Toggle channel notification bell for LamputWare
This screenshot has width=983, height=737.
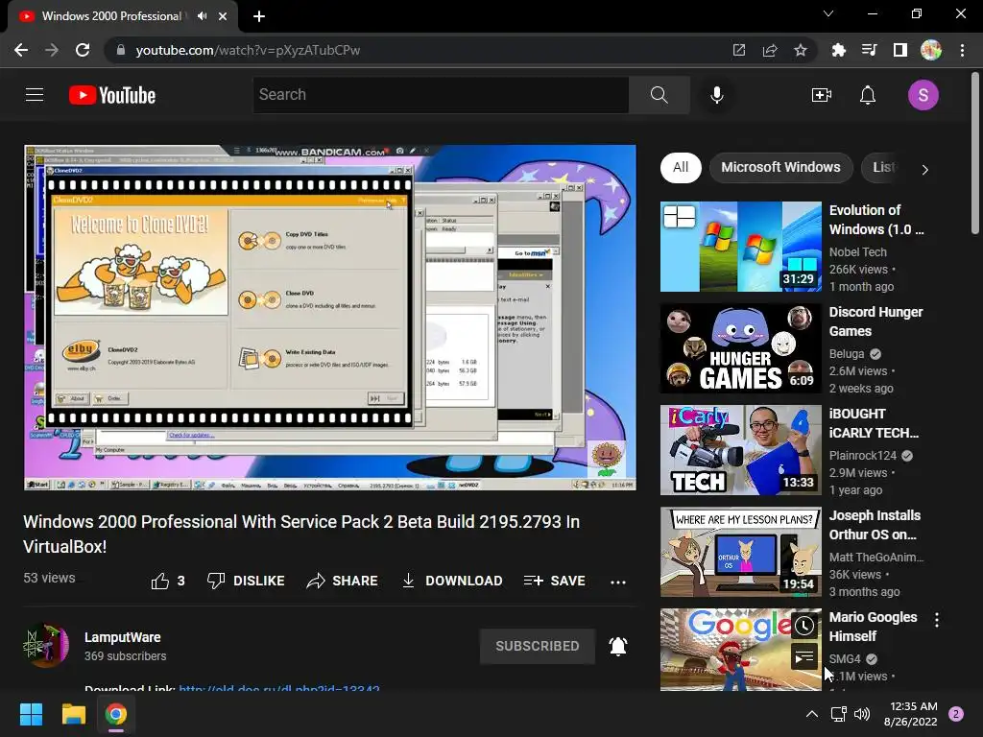point(618,646)
